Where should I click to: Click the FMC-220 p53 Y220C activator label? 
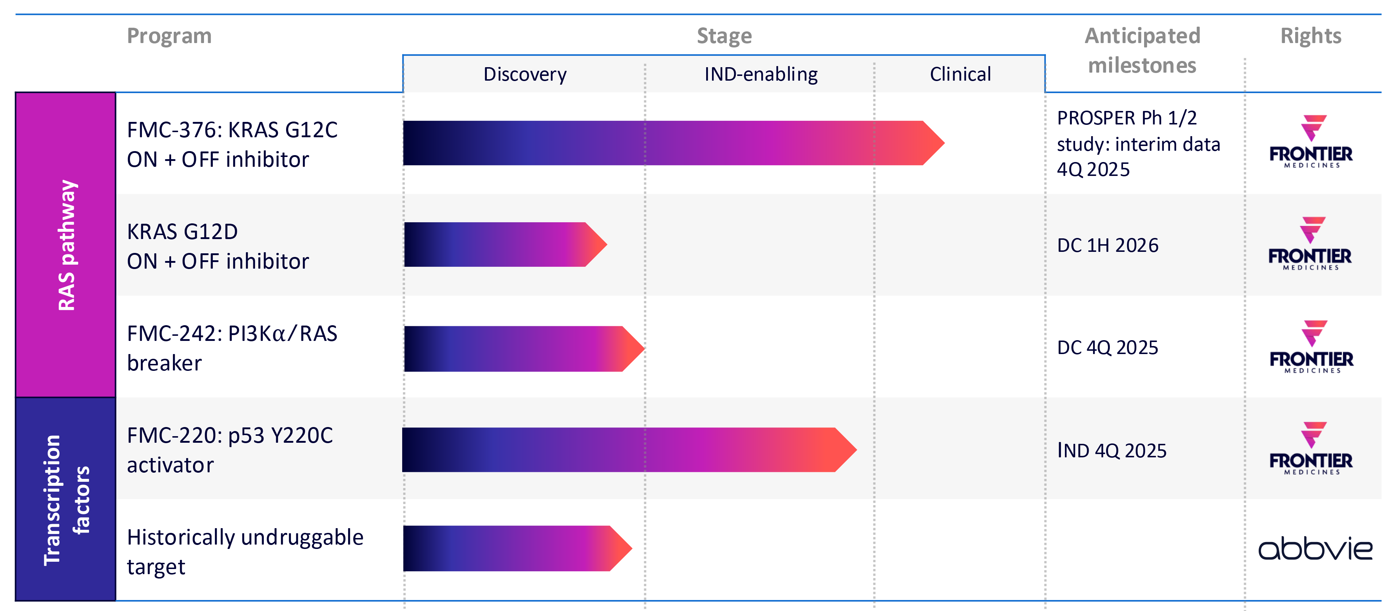pyautogui.click(x=230, y=450)
